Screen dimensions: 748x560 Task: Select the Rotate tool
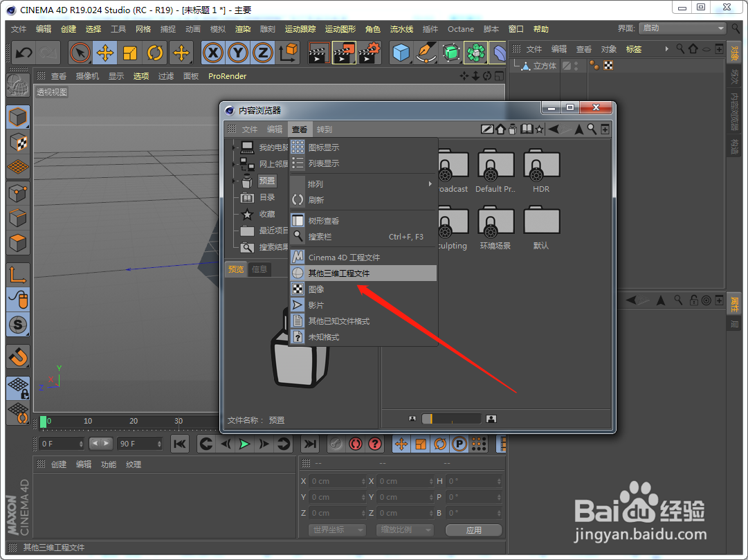tap(155, 53)
